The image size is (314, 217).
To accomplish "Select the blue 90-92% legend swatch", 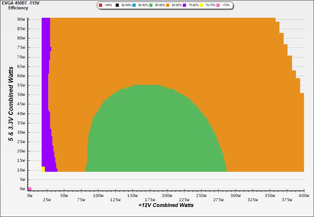I will click(134, 5).
